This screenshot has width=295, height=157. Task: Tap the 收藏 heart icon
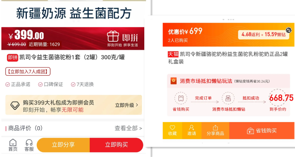pos(172,127)
